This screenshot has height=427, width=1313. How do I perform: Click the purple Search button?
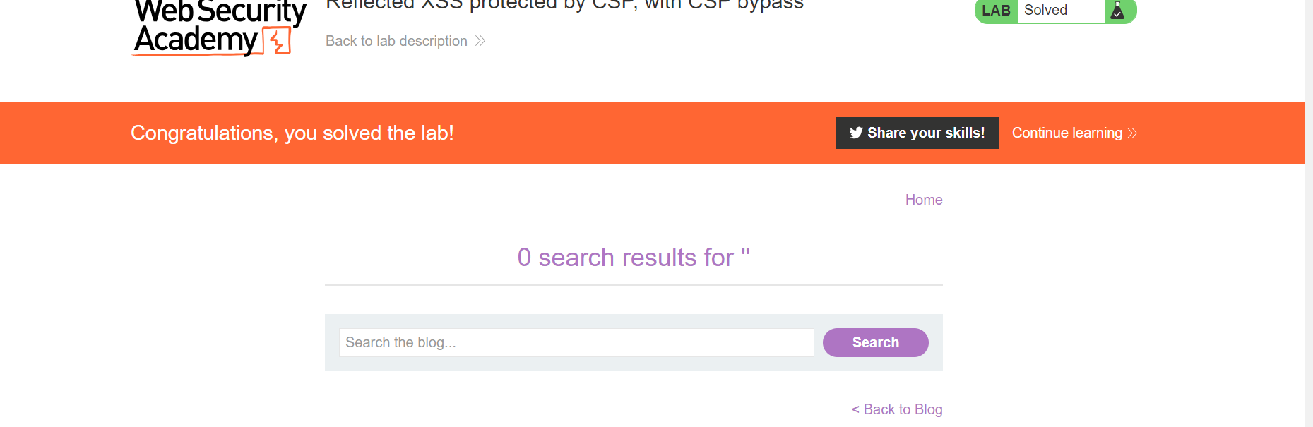click(875, 342)
